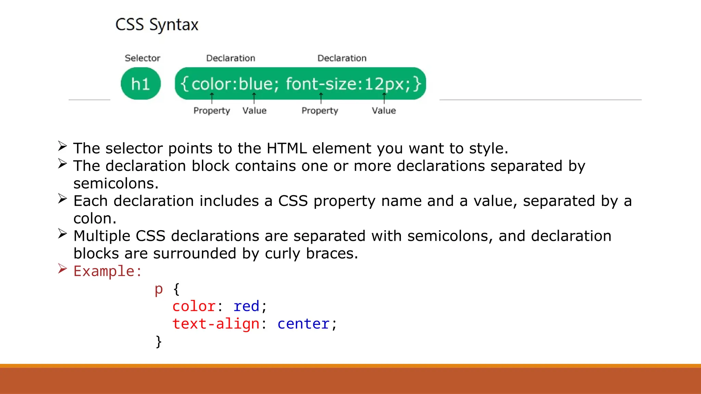This screenshot has width=701, height=394.
Task: Click the 'Selector' label above h1
Action: [x=142, y=58]
